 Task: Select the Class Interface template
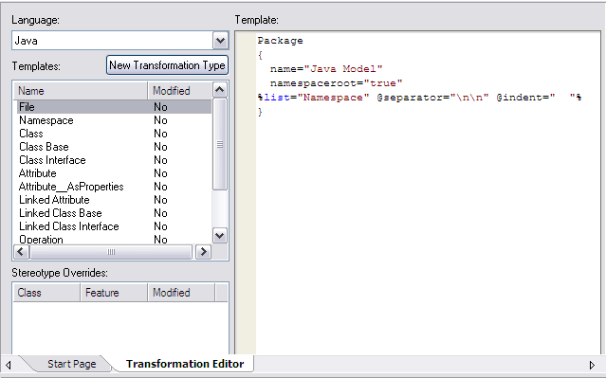(x=114, y=160)
